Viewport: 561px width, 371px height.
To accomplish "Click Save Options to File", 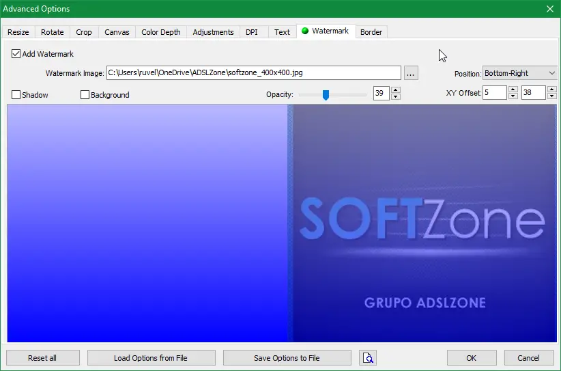I will coord(287,358).
